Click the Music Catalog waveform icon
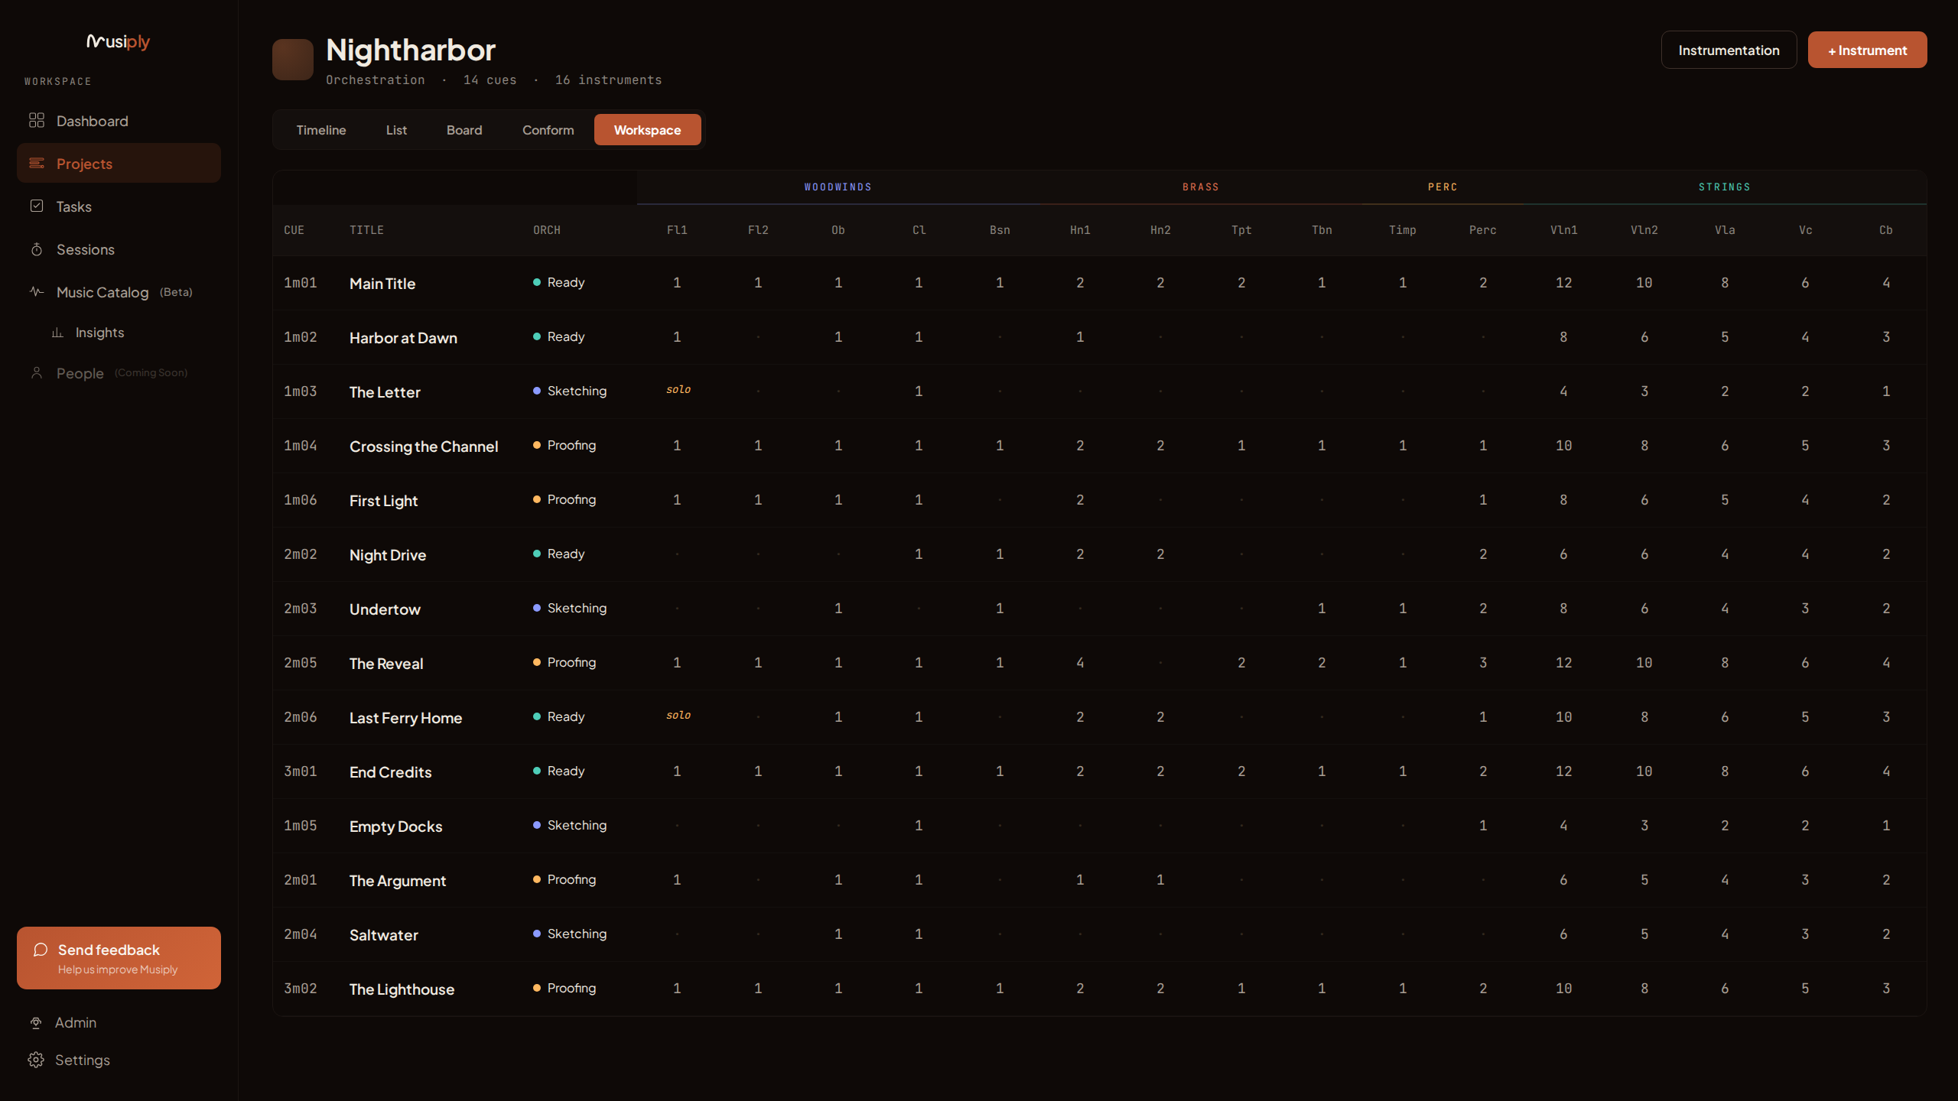The width and height of the screenshot is (1958, 1101). click(x=37, y=291)
